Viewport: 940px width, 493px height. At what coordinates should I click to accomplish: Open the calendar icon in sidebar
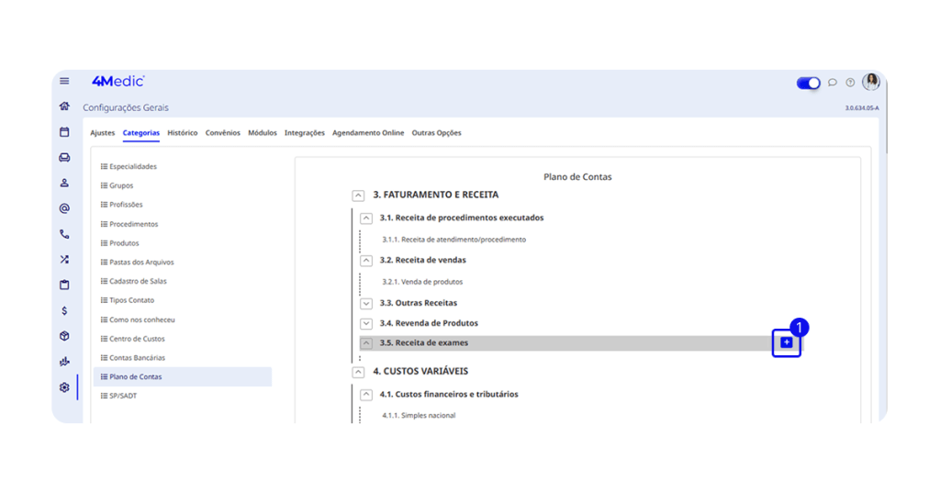pyautogui.click(x=64, y=132)
